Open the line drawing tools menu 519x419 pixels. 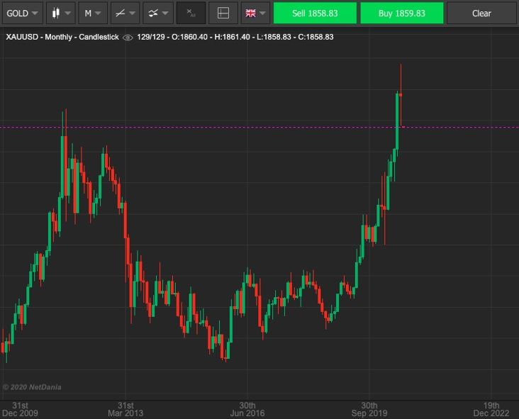click(x=125, y=13)
